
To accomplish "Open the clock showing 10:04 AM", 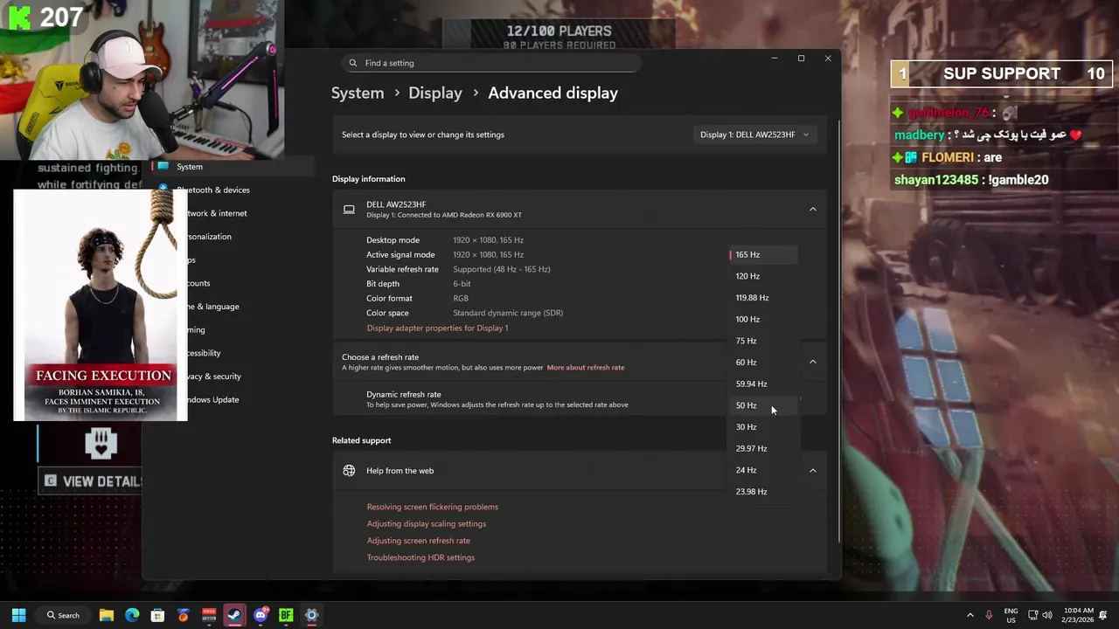I will [1079, 615].
